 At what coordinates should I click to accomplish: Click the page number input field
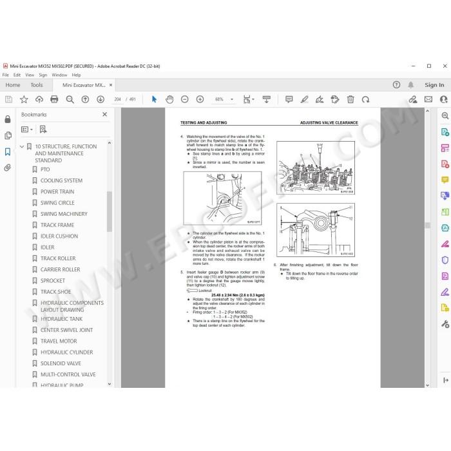pos(117,99)
